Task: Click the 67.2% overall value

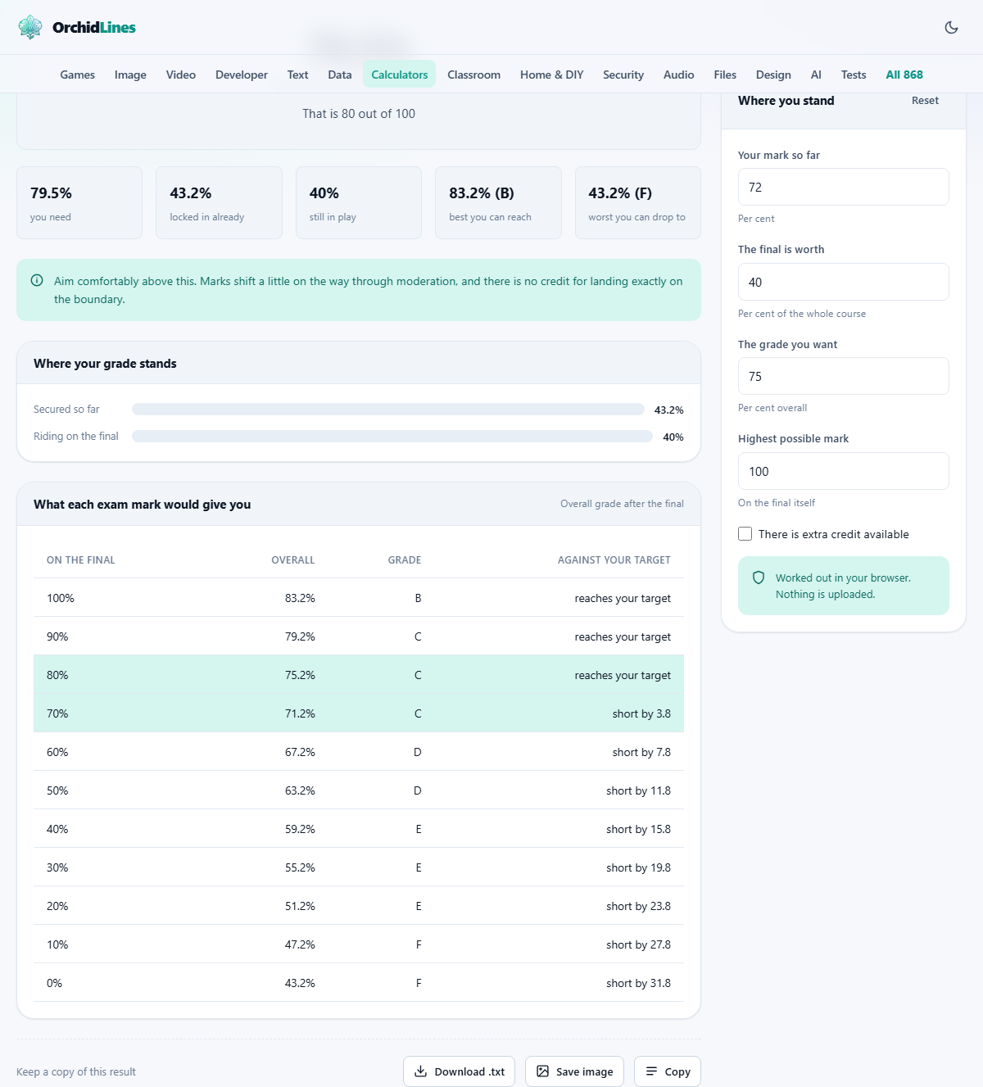Action: 300,752
